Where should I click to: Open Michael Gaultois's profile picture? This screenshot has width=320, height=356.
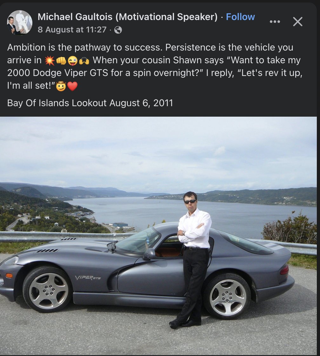coord(20,23)
